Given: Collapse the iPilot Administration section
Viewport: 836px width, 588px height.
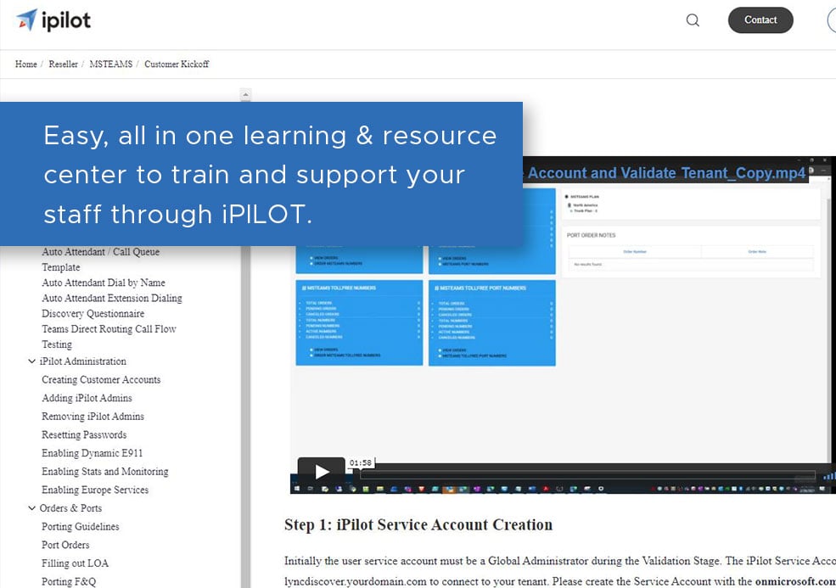Looking at the screenshot, I should pyautogui.click(x=31, y=361).
